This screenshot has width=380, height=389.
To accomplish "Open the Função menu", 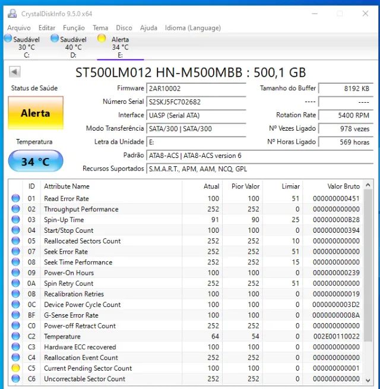I will (x=74, y=28).
